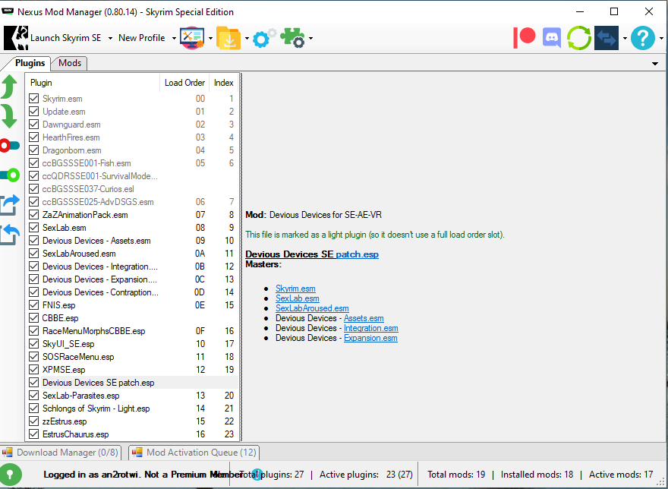
Task: Switch to the Mods tab
Action: (x=69, y=63)
